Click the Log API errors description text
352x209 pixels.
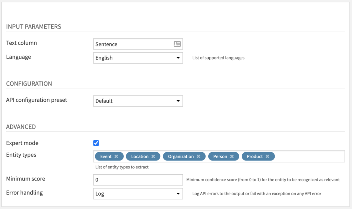[x=257, y=194]
